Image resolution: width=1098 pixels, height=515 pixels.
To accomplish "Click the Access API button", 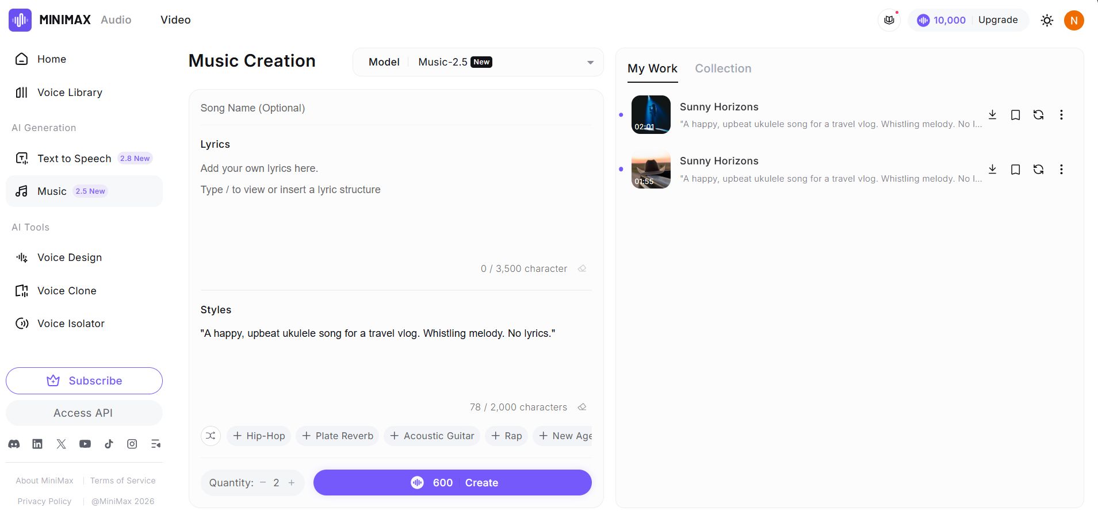I will point(84,413).
